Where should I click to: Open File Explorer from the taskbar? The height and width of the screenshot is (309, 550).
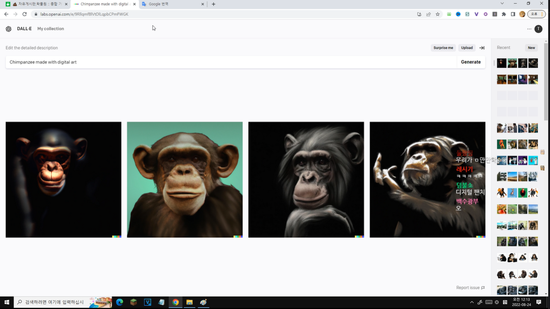coord(189,302)
